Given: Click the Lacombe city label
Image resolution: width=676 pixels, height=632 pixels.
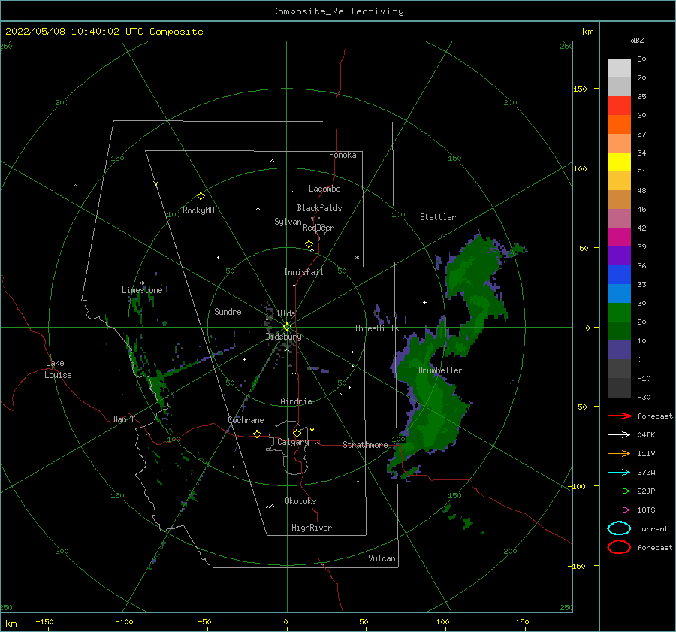Looking at the screenshot, I should click(324, 189).
